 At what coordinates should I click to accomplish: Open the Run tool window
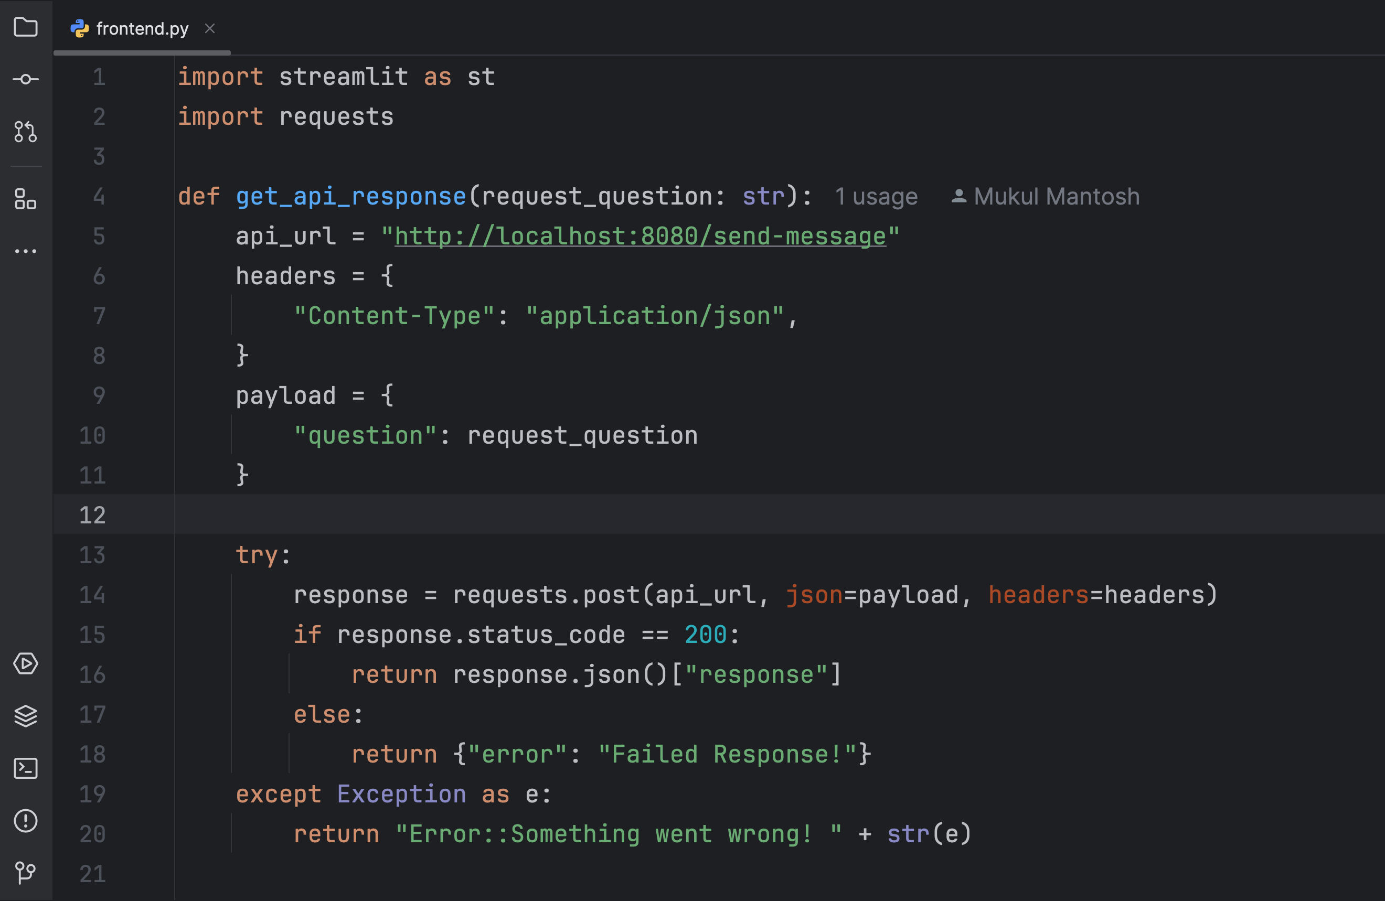(x=26, y=663)
